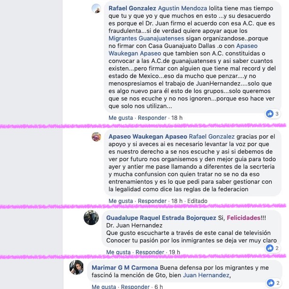Open Migrantes Guanajuatenses tagged link

point(146,39)
